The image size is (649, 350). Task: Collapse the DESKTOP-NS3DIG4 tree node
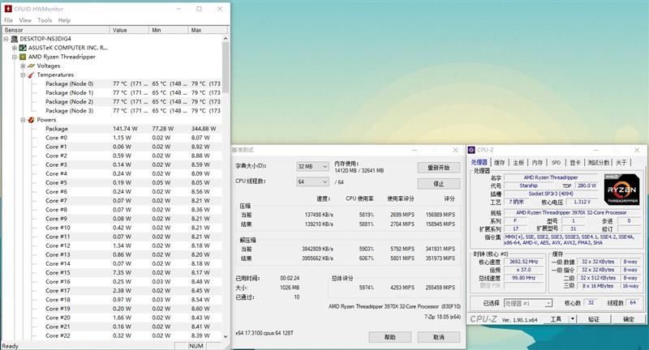point(6,39)
